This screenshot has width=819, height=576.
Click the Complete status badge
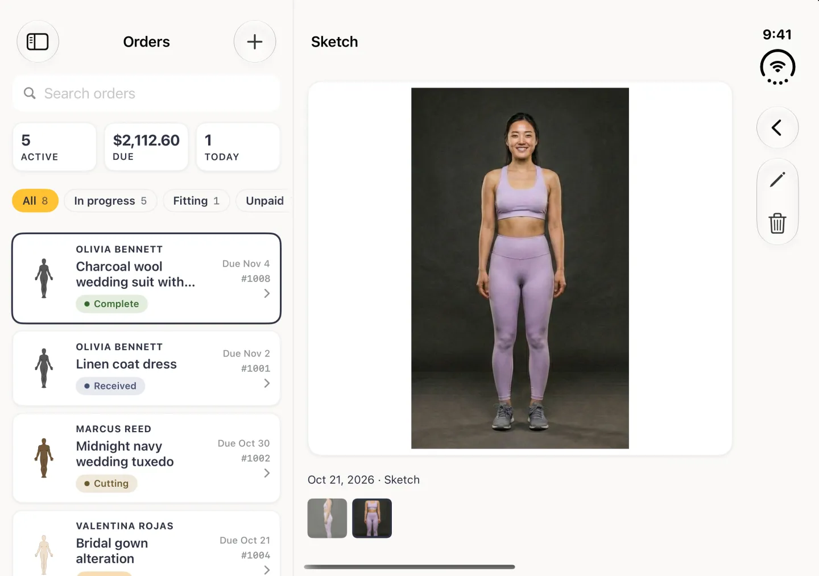pos(111,304)
